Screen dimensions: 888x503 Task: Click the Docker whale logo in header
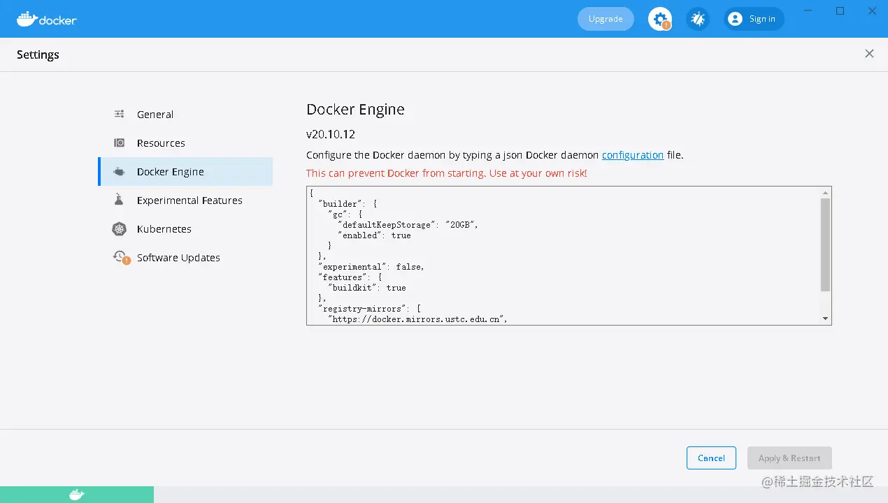pos(47,19)
